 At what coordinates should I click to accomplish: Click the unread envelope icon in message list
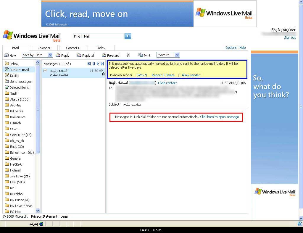[45, 70]
